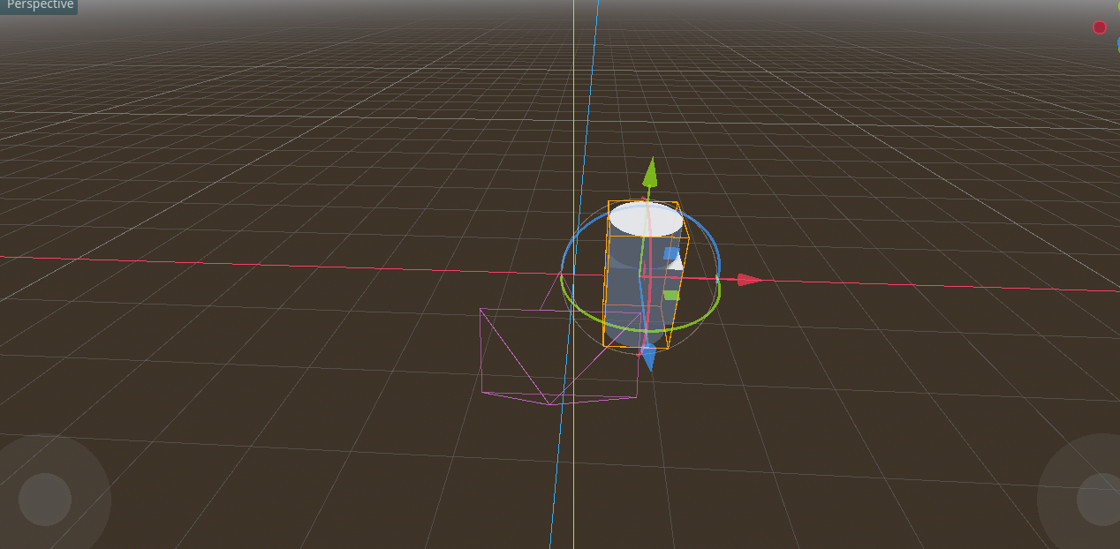Select the green scale handle on the cylinder

[670, 295]
